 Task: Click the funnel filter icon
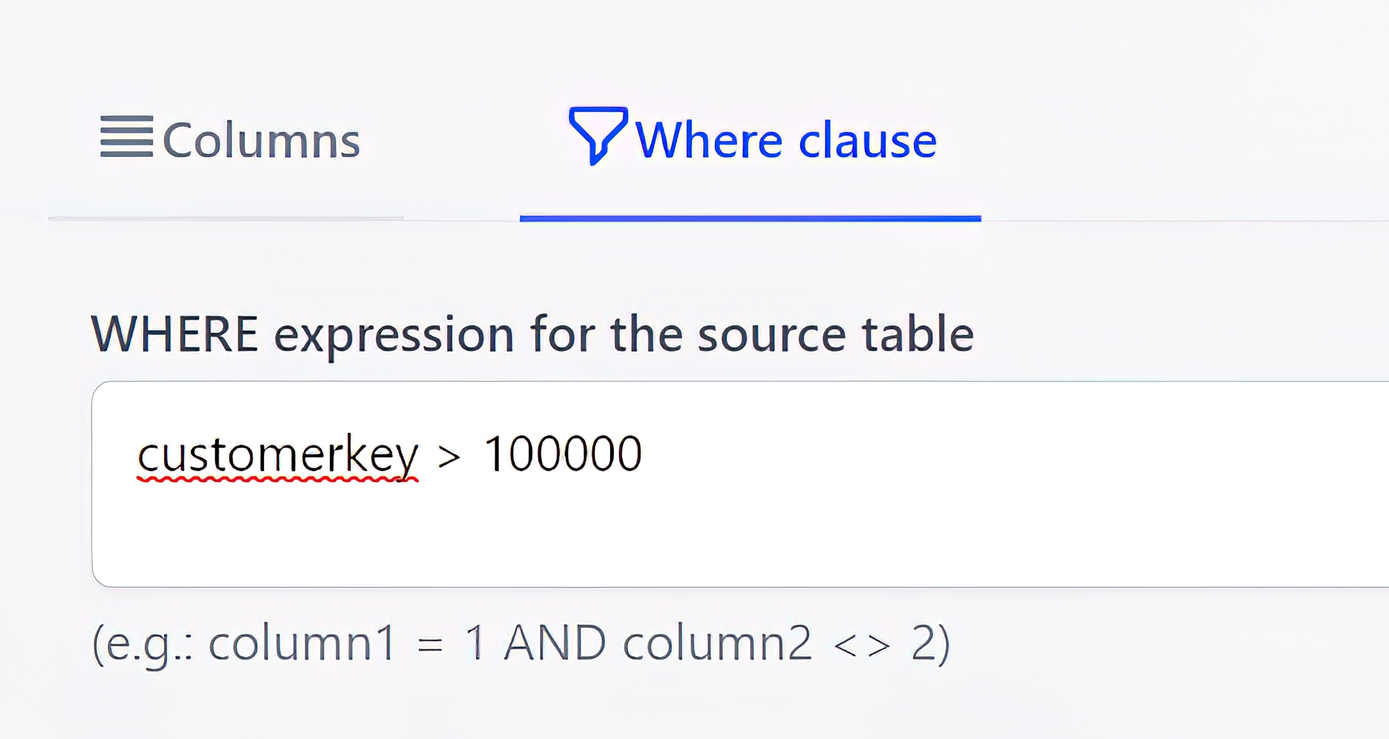(x=597, y=135)
